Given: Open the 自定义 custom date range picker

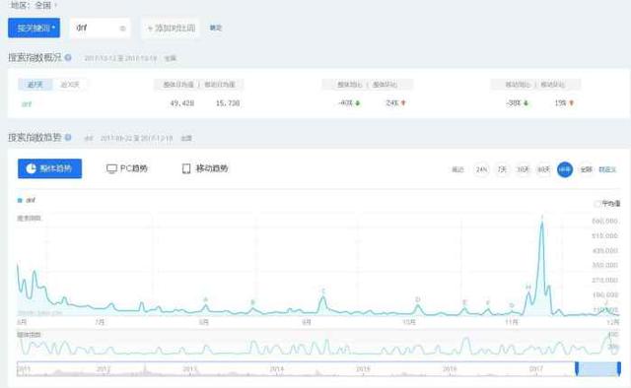Looking at the screenshot, I should click(607, 169).
